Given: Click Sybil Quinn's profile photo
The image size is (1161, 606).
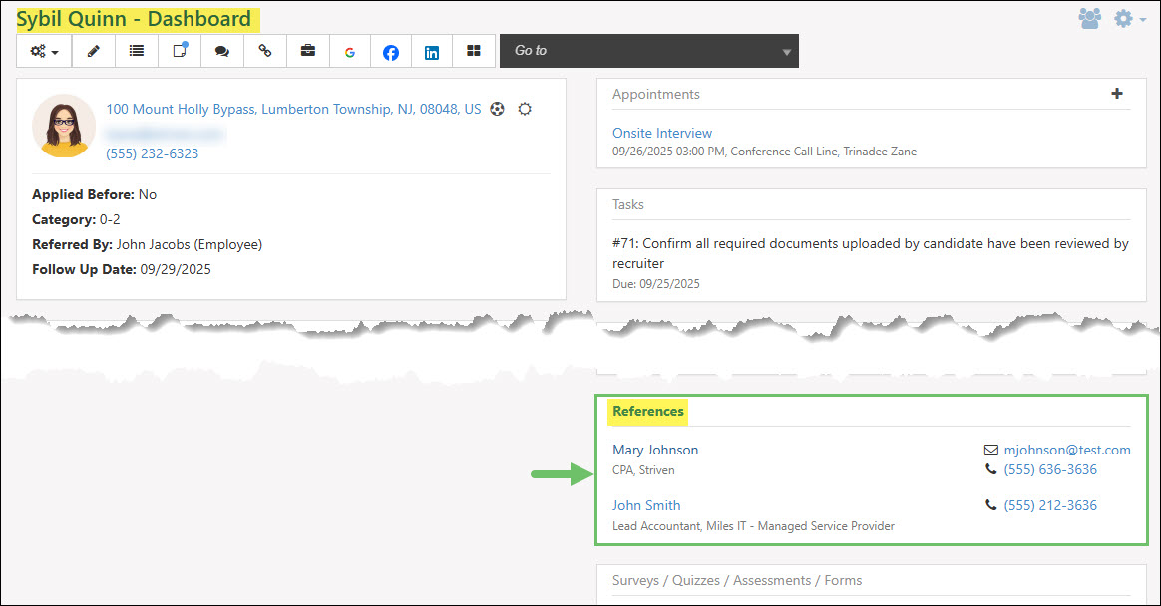Looking at the screenshot, I should (63, 126).
